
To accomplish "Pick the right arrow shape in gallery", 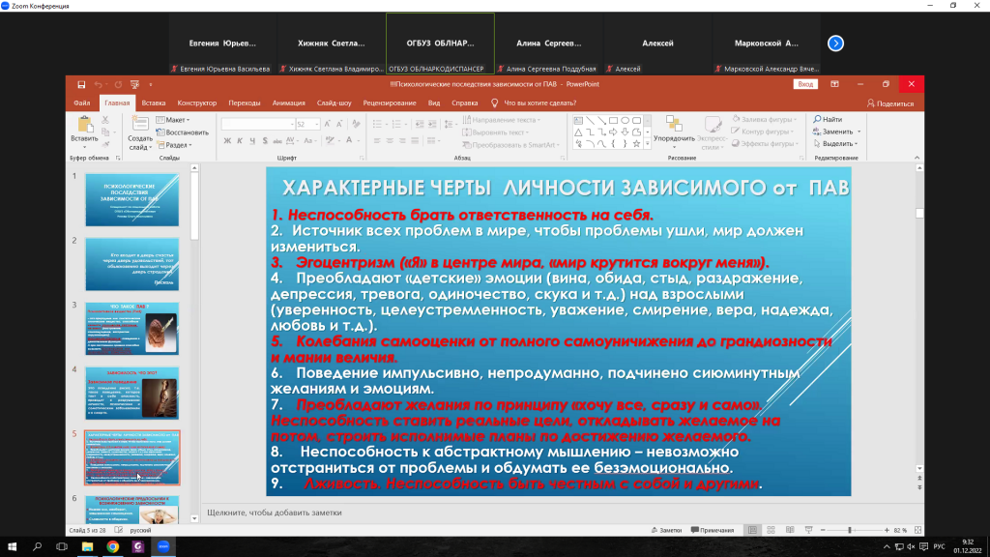I will point(613,132).
